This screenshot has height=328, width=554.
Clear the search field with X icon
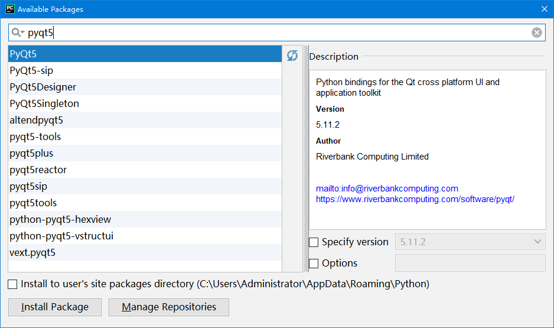coord(537,33)
